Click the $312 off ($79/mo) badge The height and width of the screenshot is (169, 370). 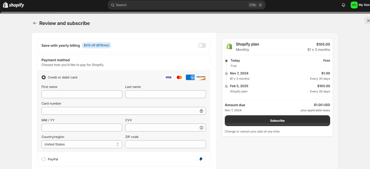(x=96, y=45)
